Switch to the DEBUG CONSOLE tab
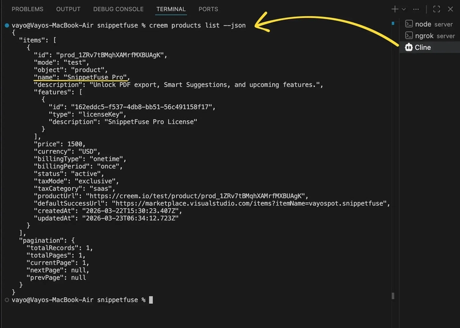460x328 pixels. pos(118,9)
